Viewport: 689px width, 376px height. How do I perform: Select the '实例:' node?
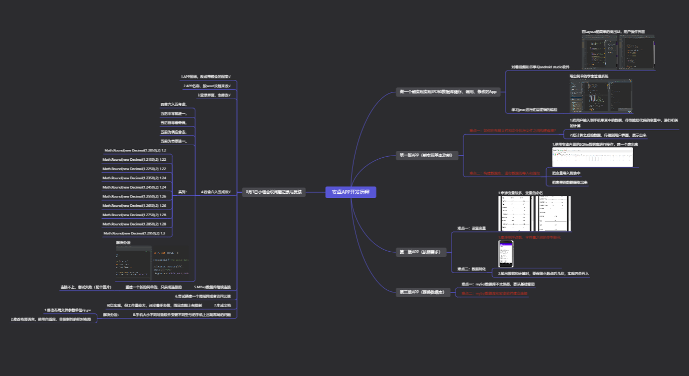click(183, 192)
